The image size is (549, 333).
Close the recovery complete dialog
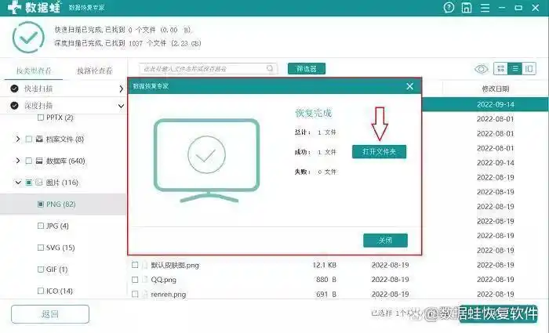(409, 86)
